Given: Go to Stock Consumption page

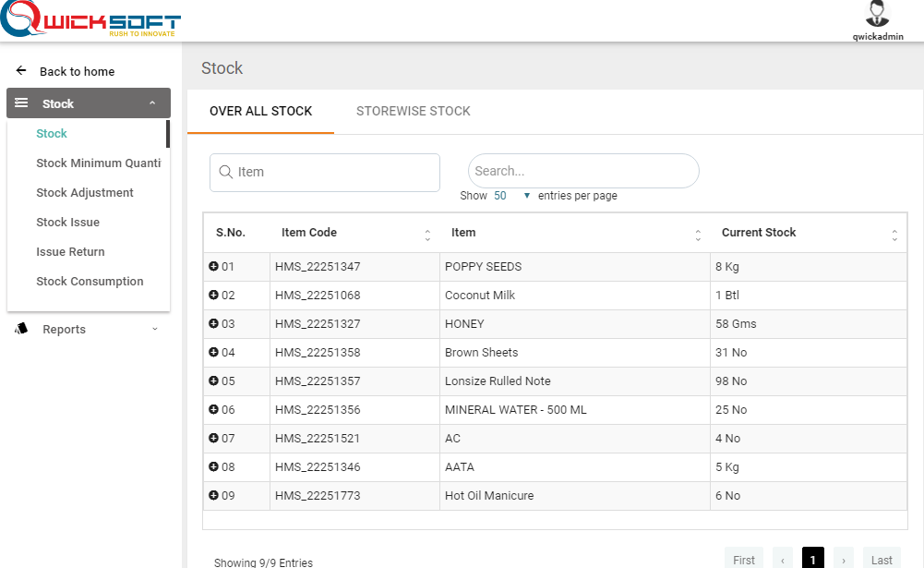Looking at the screenshot, I should [x=90, y=282].
